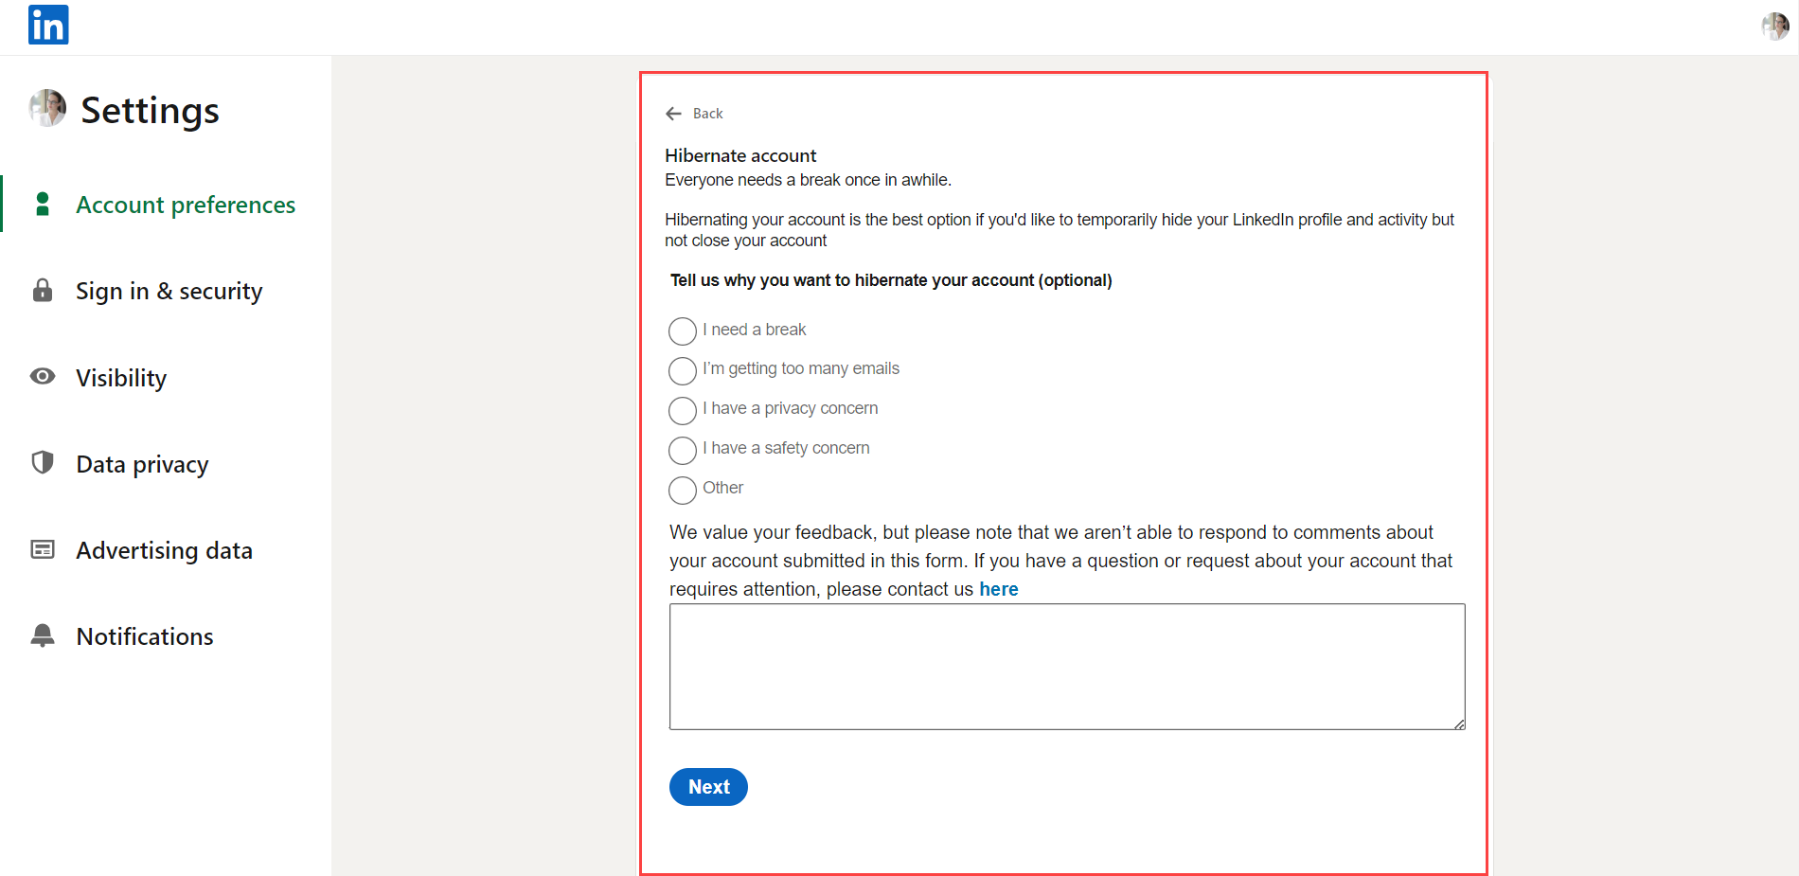The width and height of the screenshot is (1799, 876).
Task: Click the profile photo beside the Settings heading
Action: point(46,108)
